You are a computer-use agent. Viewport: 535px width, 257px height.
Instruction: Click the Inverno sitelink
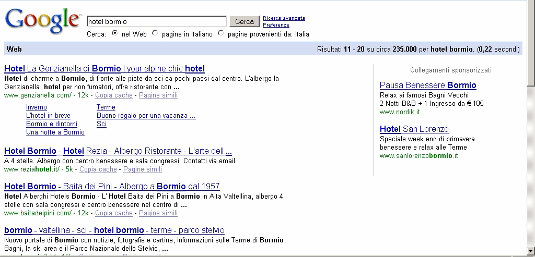pyautogui.click(x=37, y=107)
